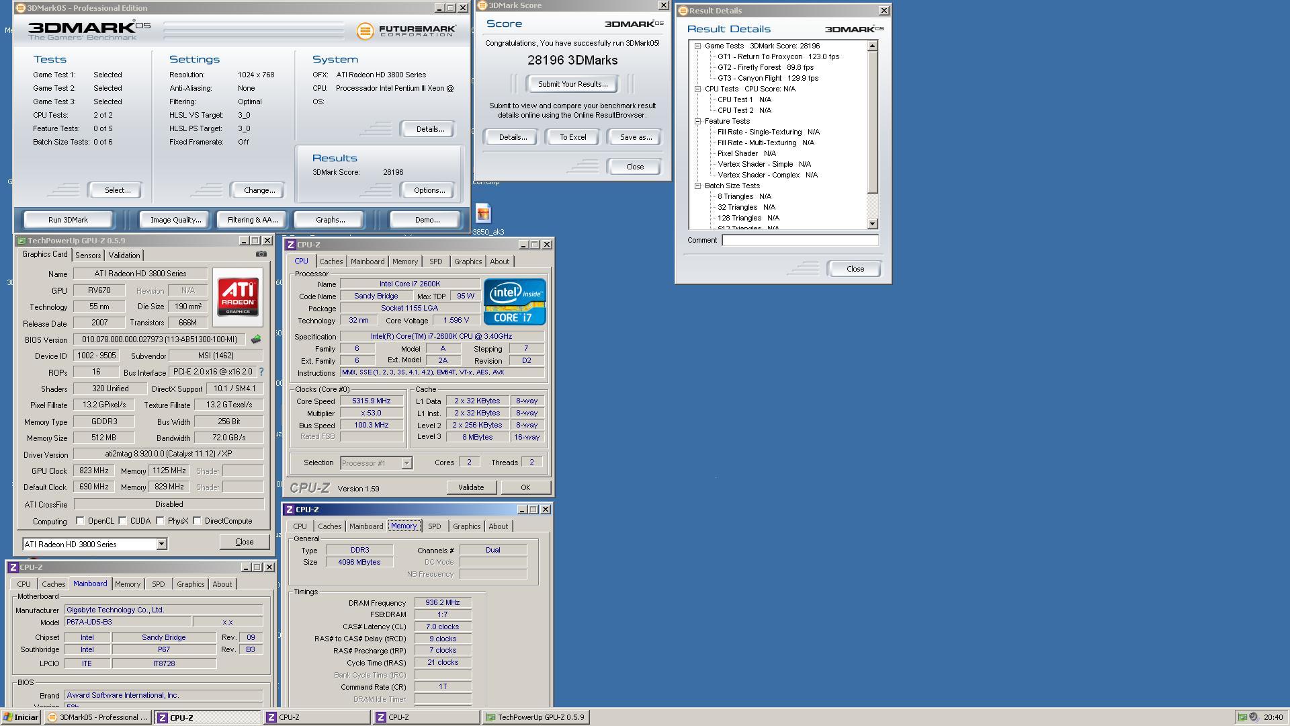Select the GT2 - Firefly Forest tree row
The height and width of the screenshot is (726, 1290).
point(765,67)
